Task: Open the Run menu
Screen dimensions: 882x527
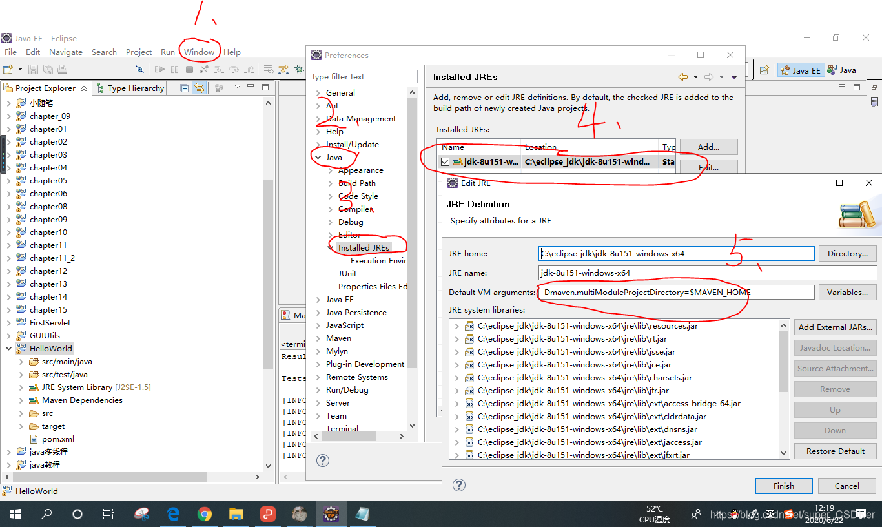Action: pyautogui.click(x=168, y=52)
